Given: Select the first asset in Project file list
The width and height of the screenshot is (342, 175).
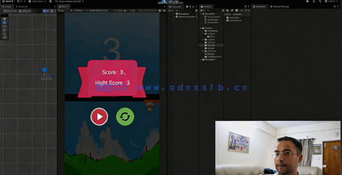Looking at the screenshot, I should point(233,18).
